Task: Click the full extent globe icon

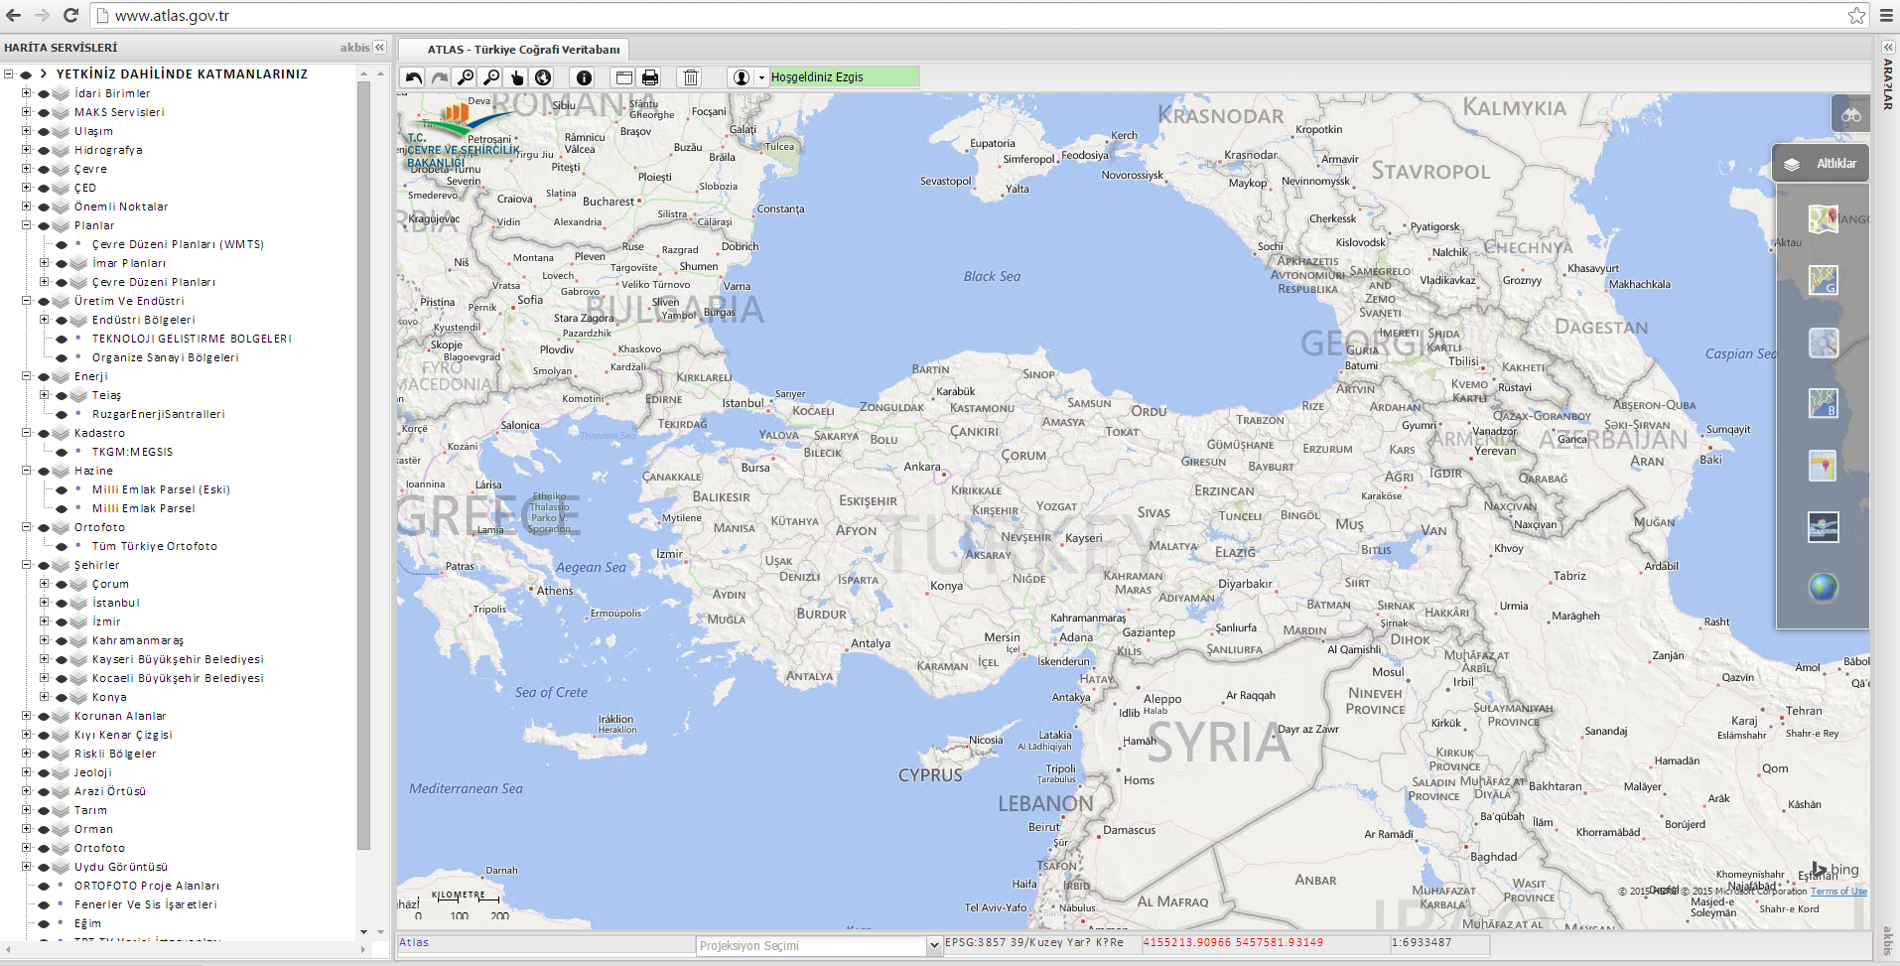Action: [x=543, y=77]
